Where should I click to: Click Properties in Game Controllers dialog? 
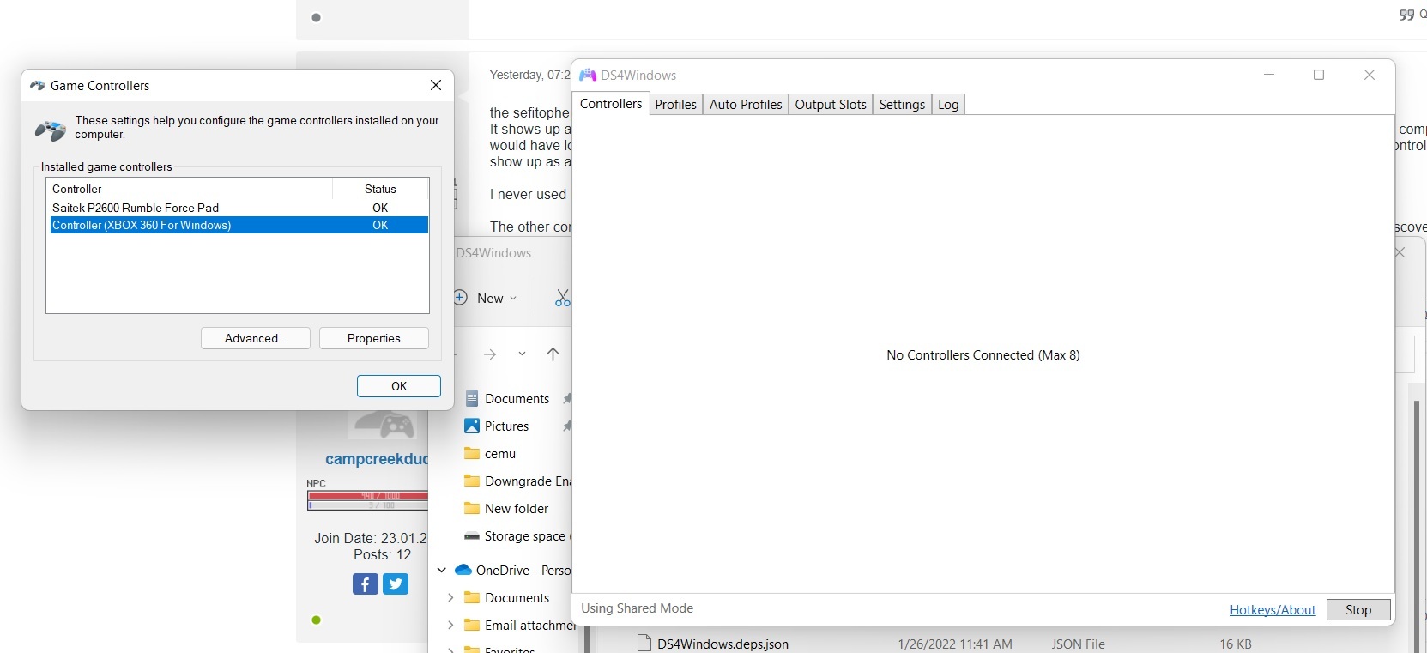coord(373,339)
